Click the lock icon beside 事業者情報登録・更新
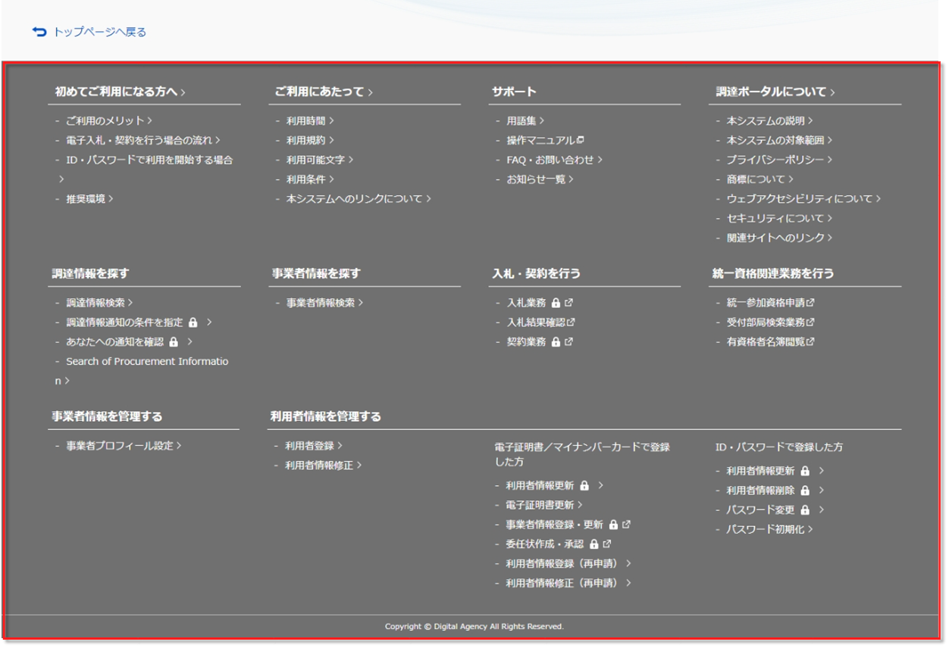Screen dimensions: 949x648 pyautogui.click(x=612, y=525)
